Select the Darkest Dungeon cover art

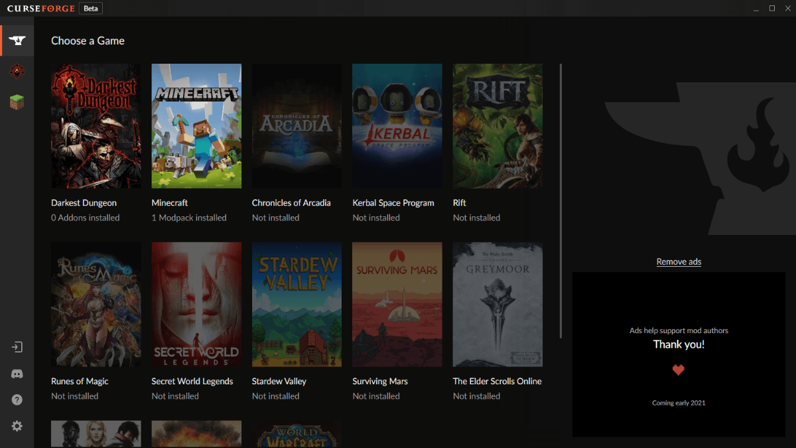(x=96, y=126)
